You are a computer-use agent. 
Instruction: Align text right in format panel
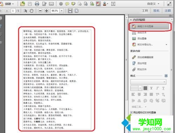tap(145, 94)
